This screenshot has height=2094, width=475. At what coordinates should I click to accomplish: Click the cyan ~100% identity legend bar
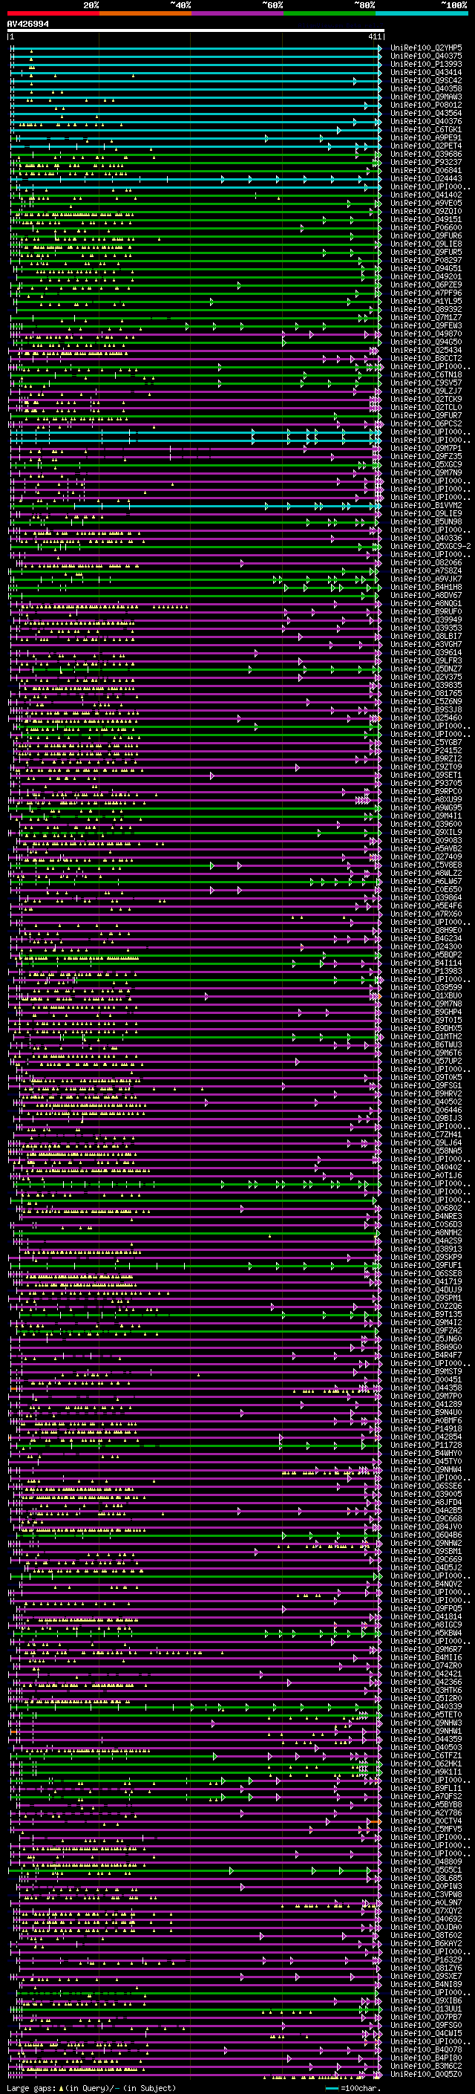click(x=422, y=13)
